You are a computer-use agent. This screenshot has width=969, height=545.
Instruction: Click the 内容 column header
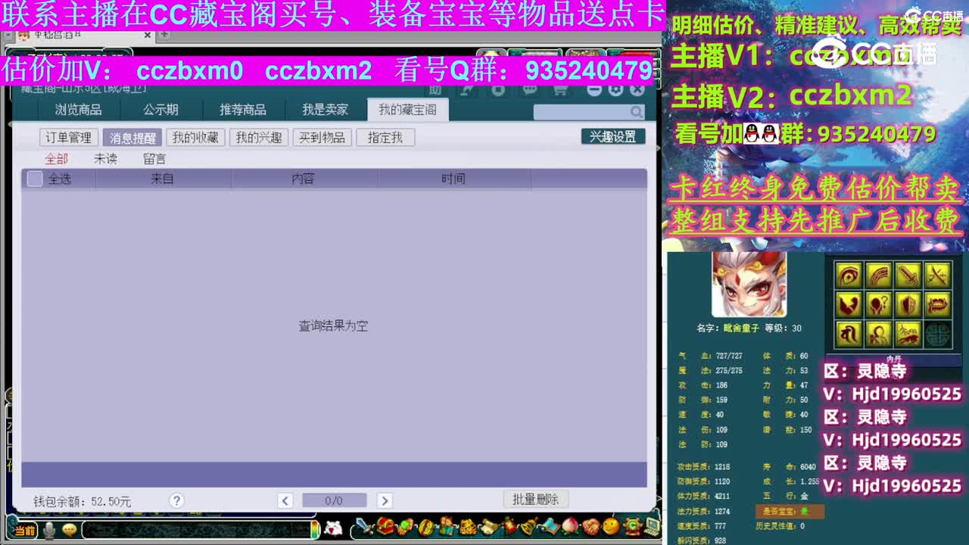[x=304, y=179]
